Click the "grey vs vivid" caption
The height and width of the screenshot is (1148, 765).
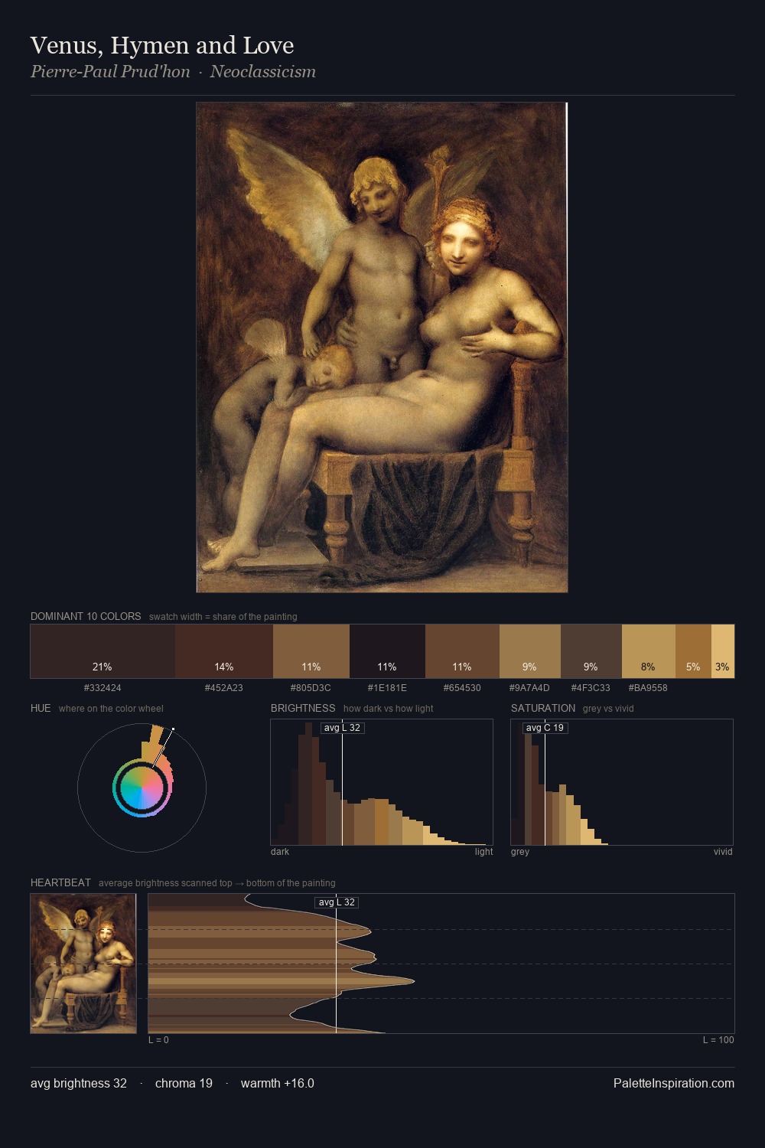pos(608,709)
